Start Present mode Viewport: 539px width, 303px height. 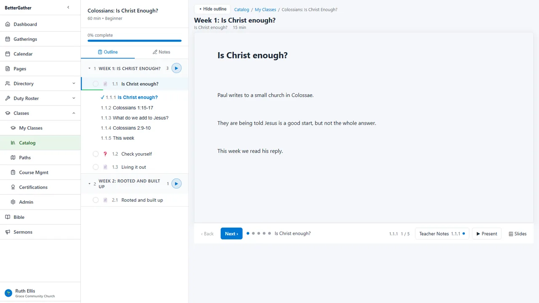click(487, 234)
